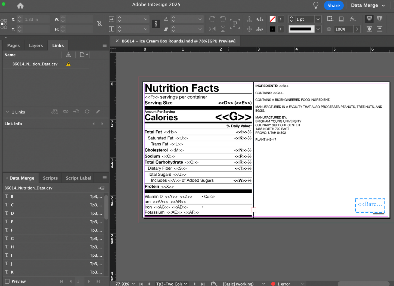This screenshot has height=286, width=394.
Task: Click the link warning status icon
Action: click(69, 64)
